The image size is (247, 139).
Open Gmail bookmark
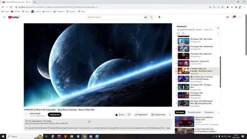point(5,12)
